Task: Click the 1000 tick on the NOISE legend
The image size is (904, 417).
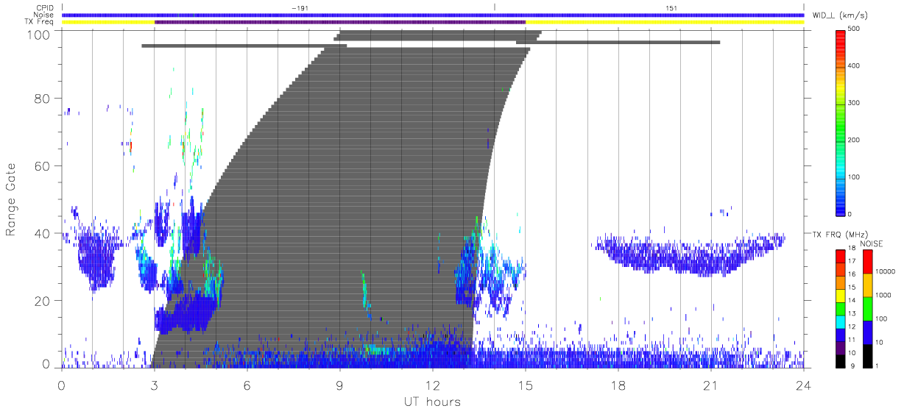Action: (x=884, y=295)
